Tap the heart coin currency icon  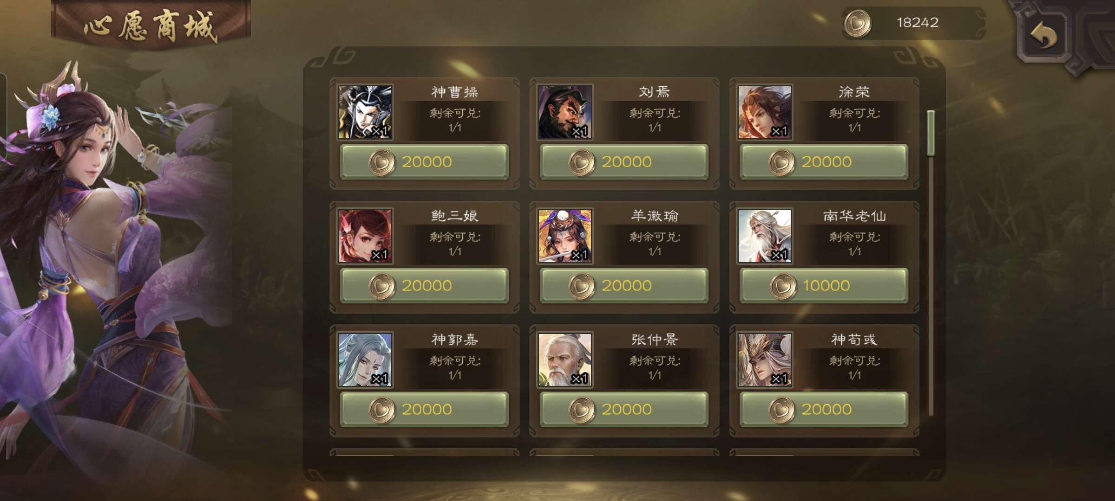(x=858, y=24)
